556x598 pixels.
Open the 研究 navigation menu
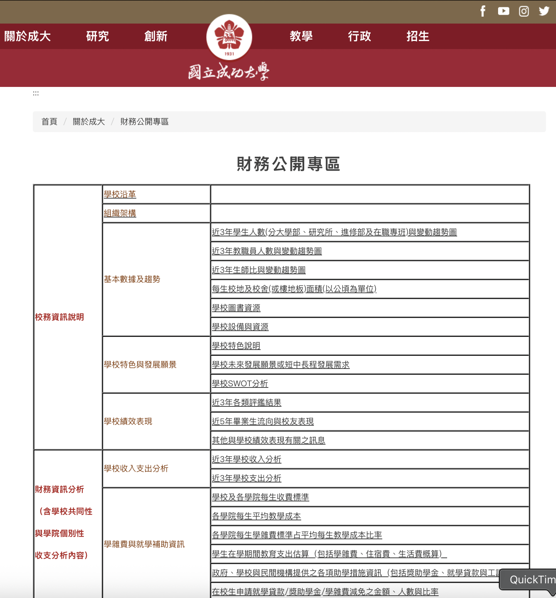point(97,36)
